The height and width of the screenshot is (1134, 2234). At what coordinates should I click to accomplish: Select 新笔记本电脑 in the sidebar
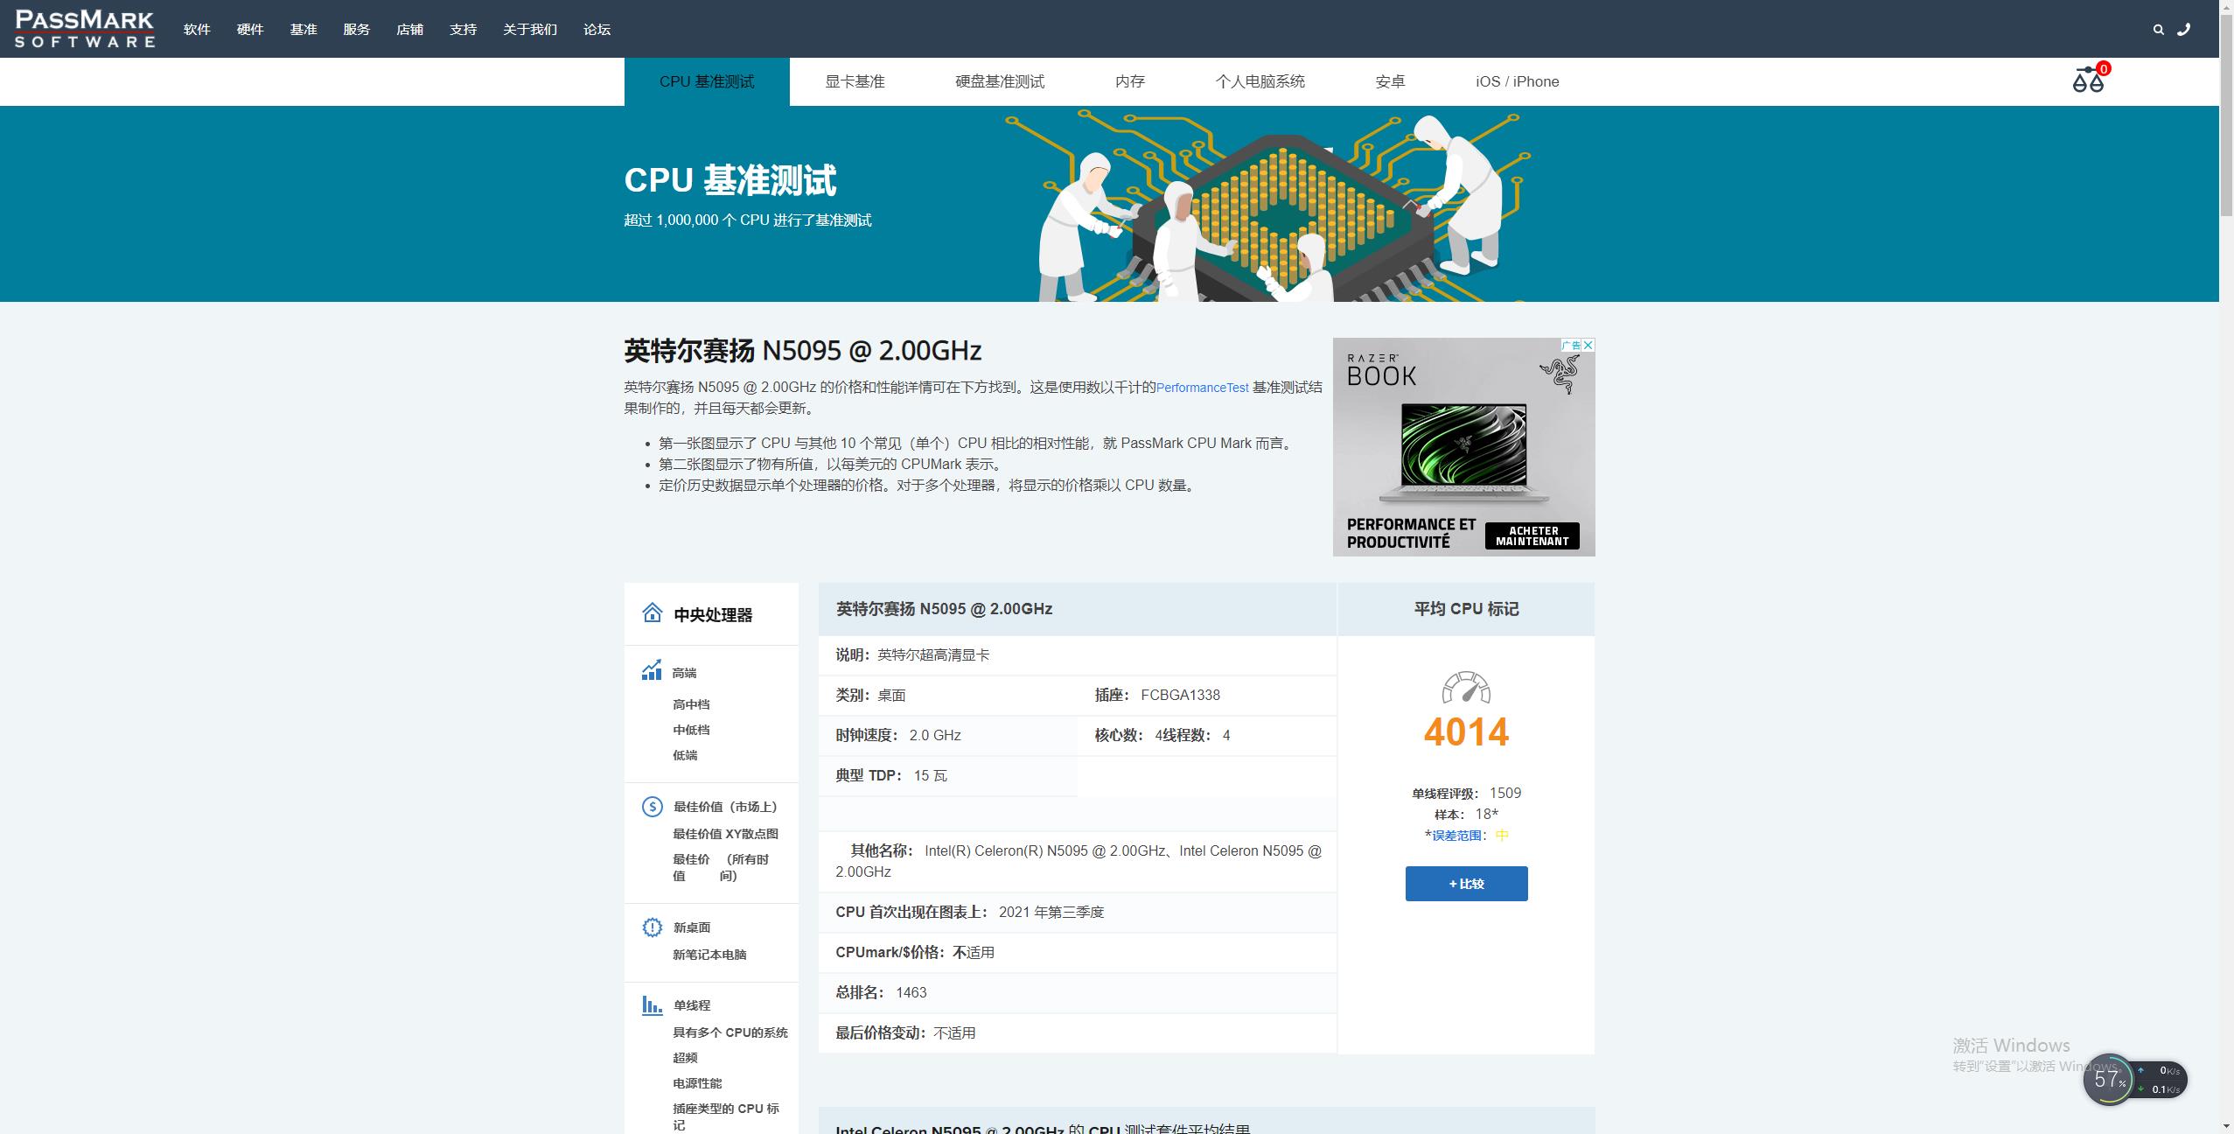(x=710, y=955)
